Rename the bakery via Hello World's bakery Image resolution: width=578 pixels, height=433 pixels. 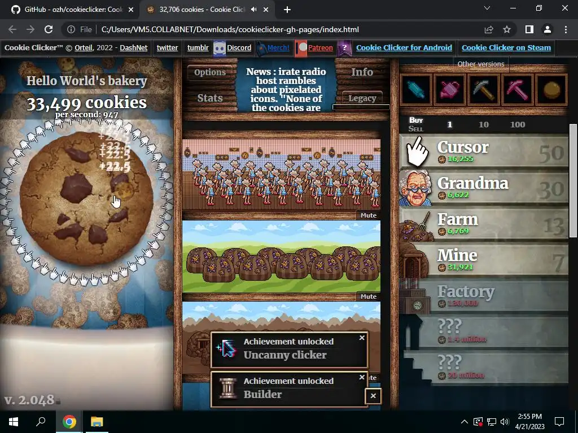click(x=86, y=81)
